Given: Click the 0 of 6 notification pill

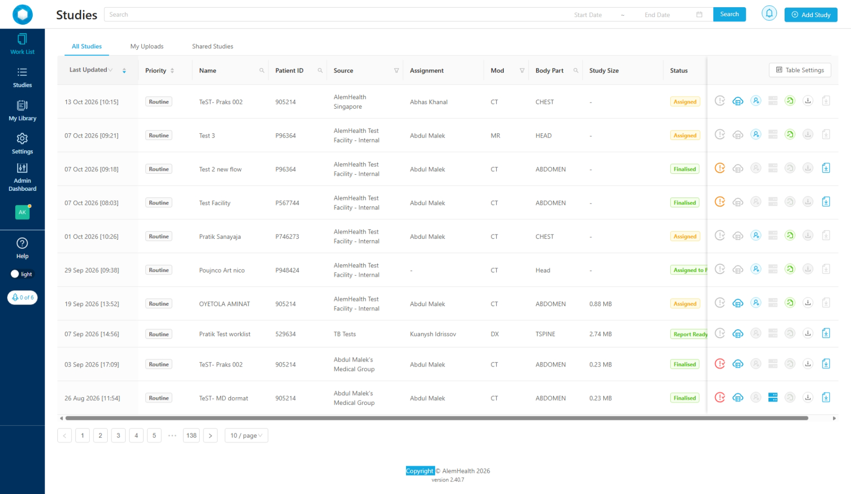Looking at the screenshot, I should point(22,298).
